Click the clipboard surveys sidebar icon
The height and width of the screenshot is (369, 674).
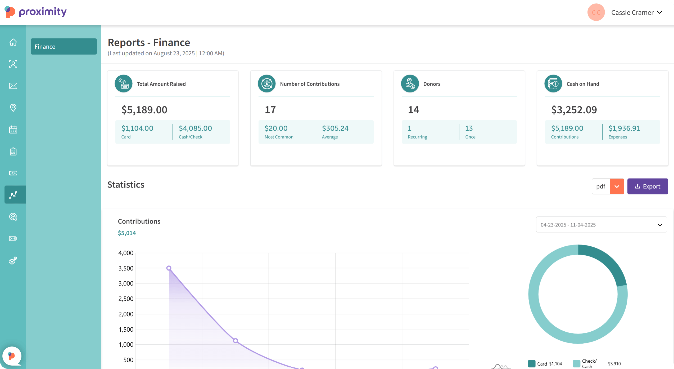(x=13, y=152)
